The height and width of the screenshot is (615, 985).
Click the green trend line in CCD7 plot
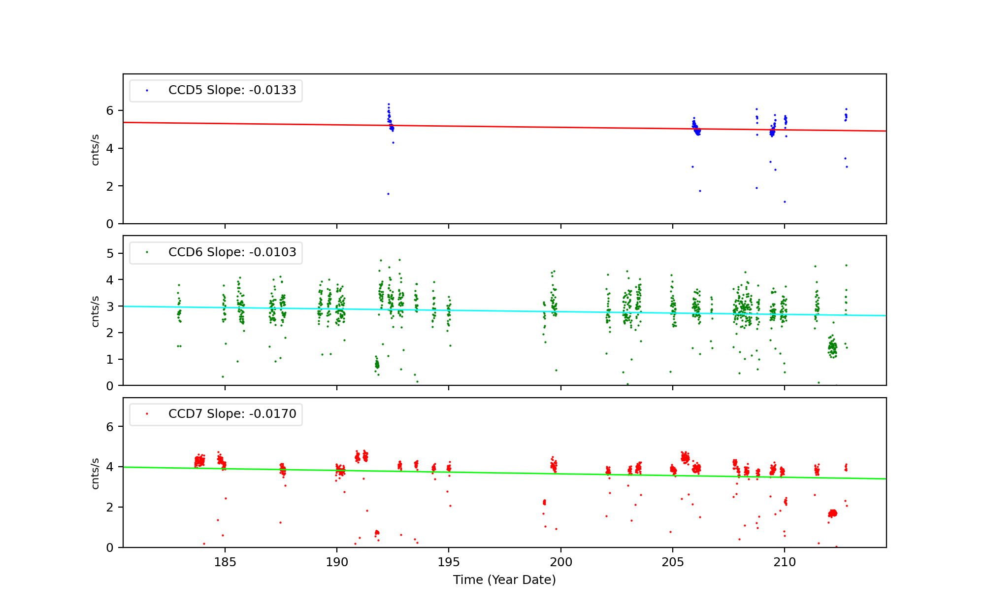point(492,472)
